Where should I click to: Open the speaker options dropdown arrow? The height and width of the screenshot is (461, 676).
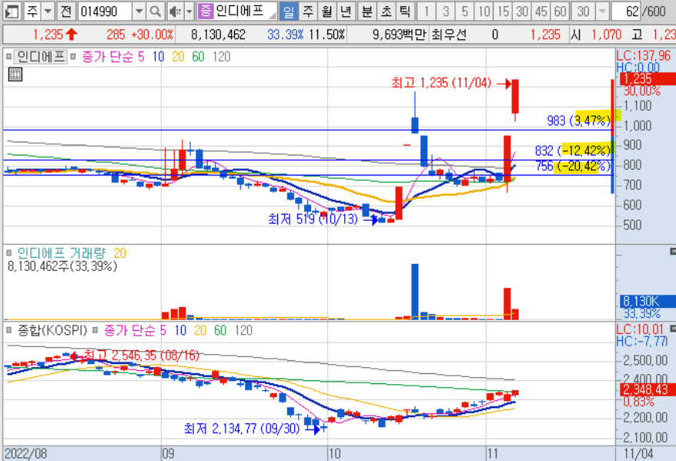[189, 12]
